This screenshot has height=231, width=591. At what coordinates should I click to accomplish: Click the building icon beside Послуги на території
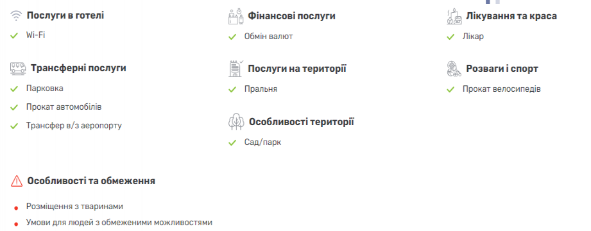[236, 69]
